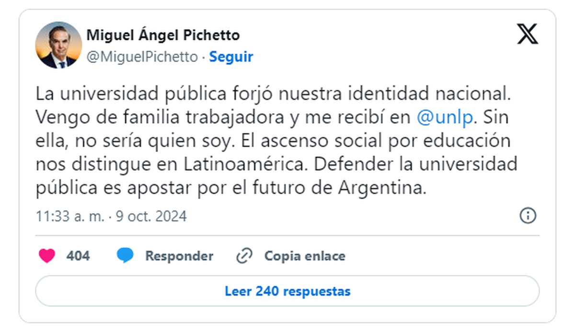The width and height of the screenshot is (575, 331).
Task: Open Miguel Ángel Pichetto's profile picture
Action: click(58, 45)
